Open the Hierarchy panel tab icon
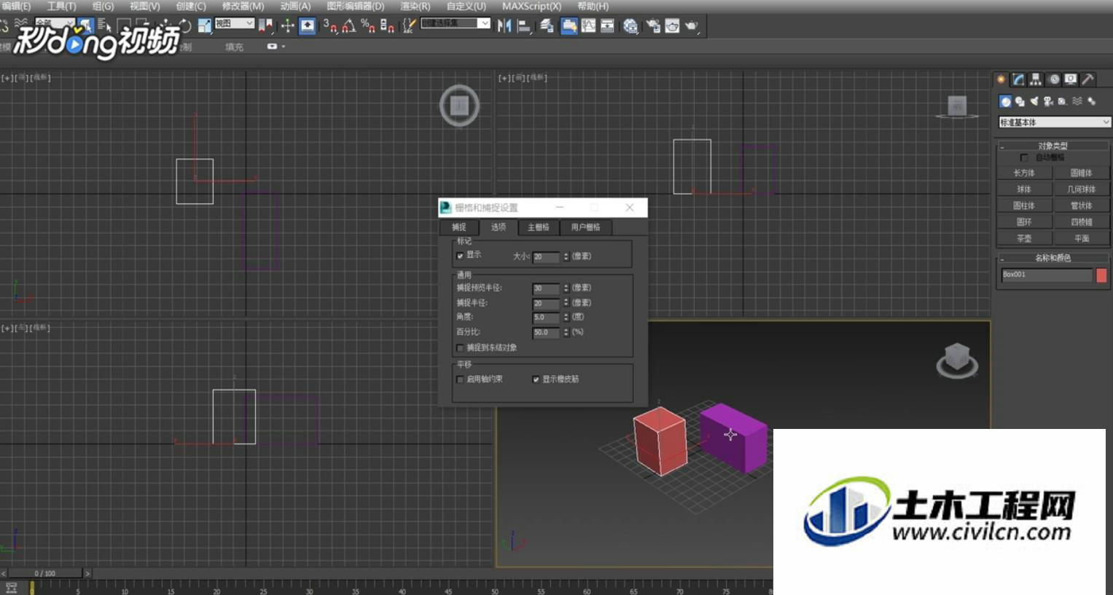Viewport: 1113px width, 595px height. coord(1036,79)
